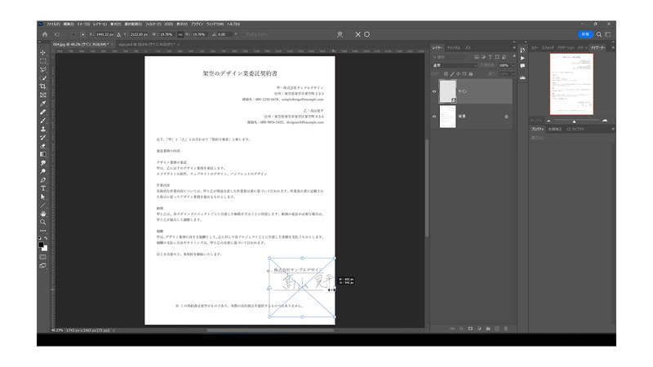Select the Move tool
This screenshot has width=653, height=367.
[43, 53]
